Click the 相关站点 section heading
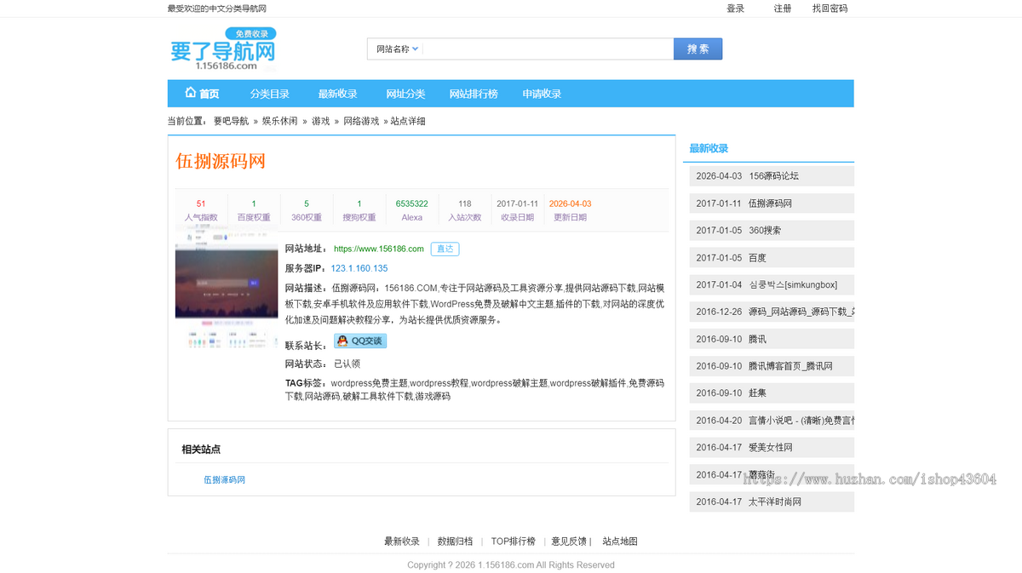Viewport: 1022px width, 573px height. coord(201,450)
